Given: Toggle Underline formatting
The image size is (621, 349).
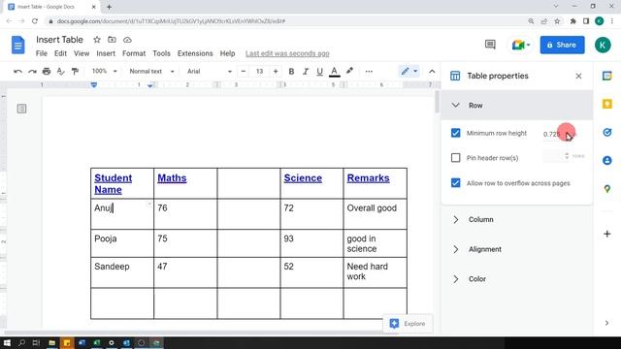Looking at the screenshot, I should (x=319, y=72).
